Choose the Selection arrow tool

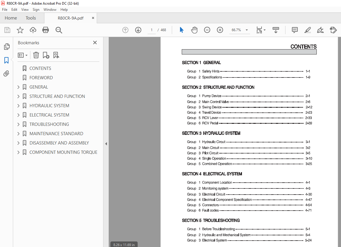point(181,30)
